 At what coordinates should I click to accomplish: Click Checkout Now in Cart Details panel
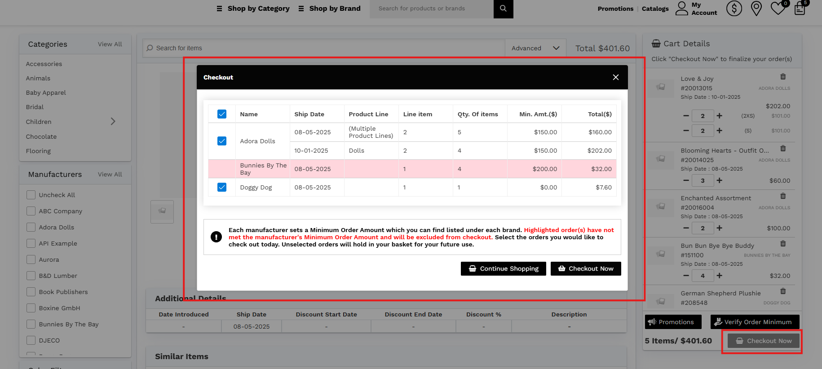click(x=764, y=341)
